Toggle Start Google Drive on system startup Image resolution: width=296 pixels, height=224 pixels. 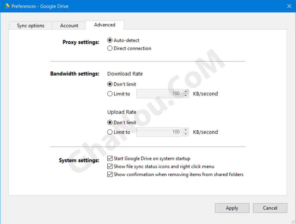click(110, 158)
